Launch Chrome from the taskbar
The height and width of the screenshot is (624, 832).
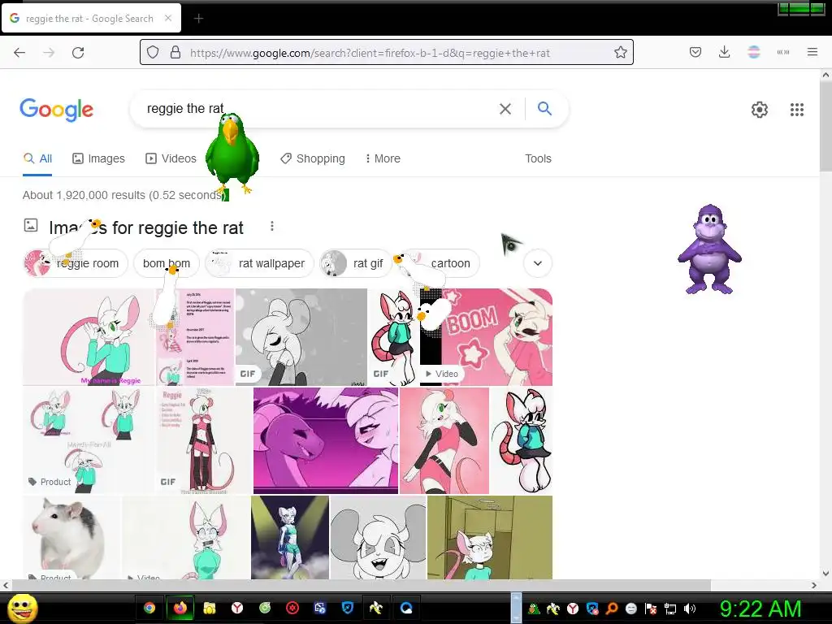[149, 608]
